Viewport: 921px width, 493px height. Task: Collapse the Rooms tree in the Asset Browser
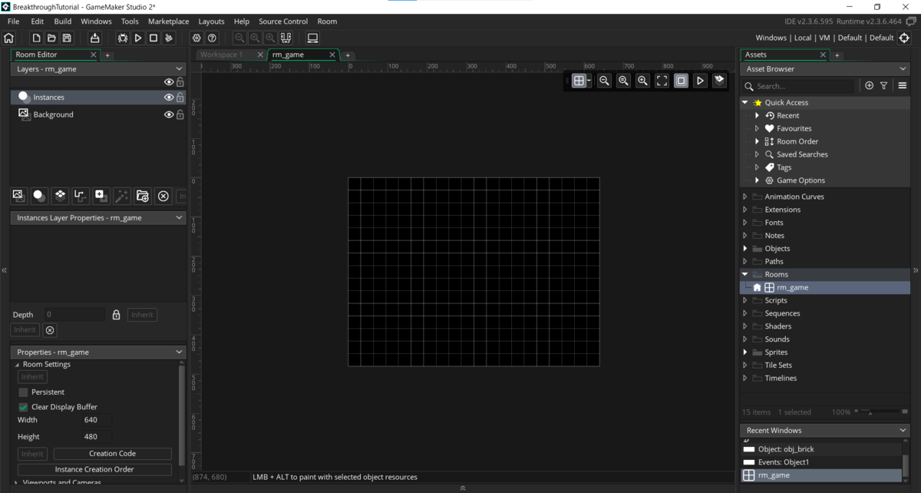[744, 274]
